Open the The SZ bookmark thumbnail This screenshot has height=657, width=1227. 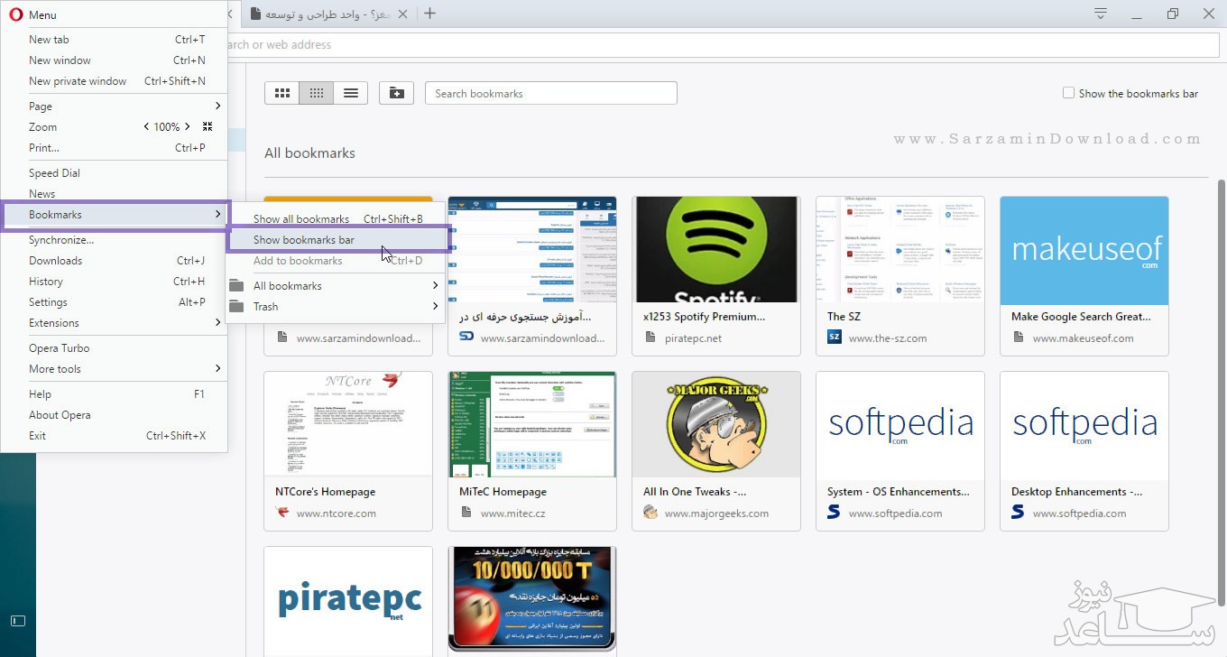899,249
